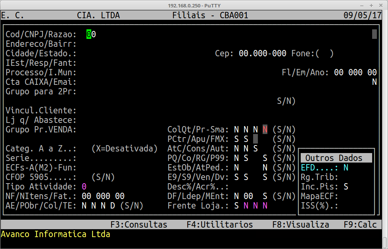Click the D value in the AE/POBr/Col/TE row
The image size is (388, 249).
pyautogui.click(x=113, y=206)
